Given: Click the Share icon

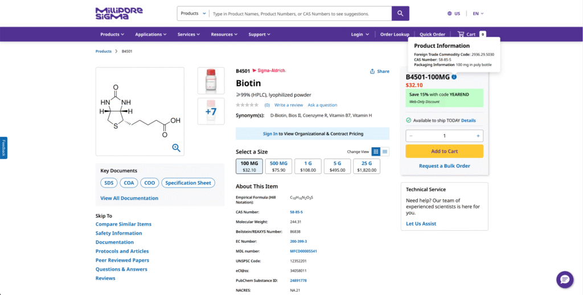Looking at the screenshot, I should click(372, 72).
